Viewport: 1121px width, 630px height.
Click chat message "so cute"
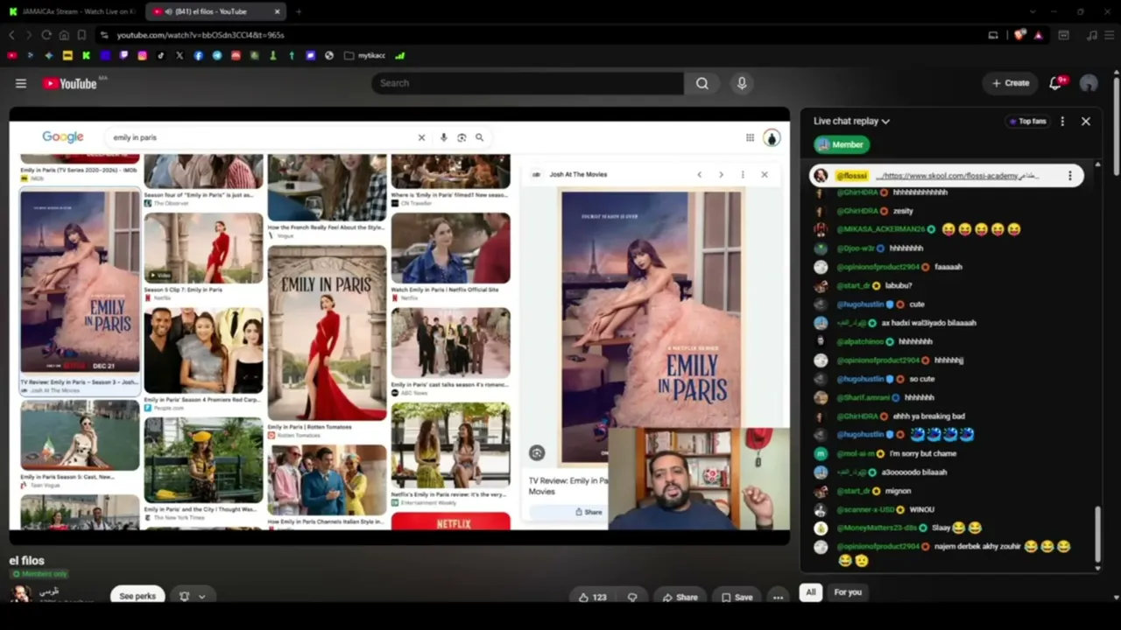click(921, 379)
